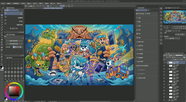Click the open document tab above canvas
This screenshot has height=102, width=186.
coord(53,8)
